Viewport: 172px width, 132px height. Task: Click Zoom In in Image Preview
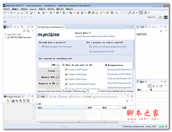point(20,101)
